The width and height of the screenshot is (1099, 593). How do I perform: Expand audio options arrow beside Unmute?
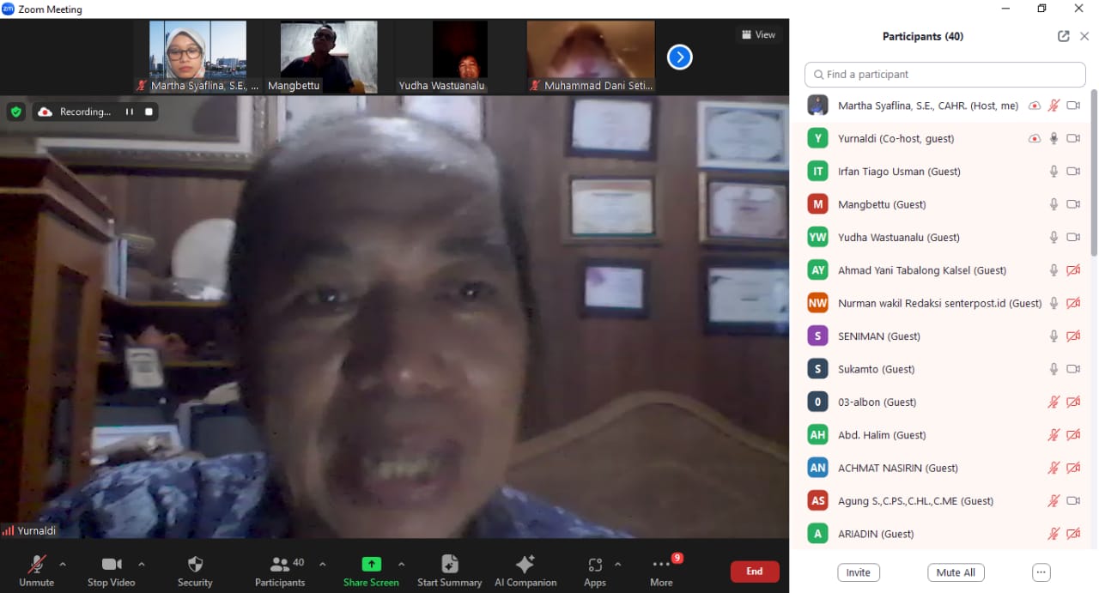[62, 564]
